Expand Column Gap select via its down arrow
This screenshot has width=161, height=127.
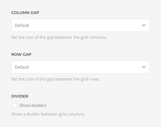click(144, 25)
